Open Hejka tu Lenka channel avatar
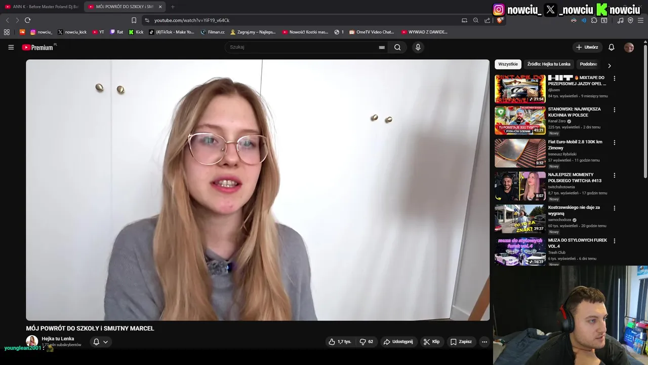 32,341
